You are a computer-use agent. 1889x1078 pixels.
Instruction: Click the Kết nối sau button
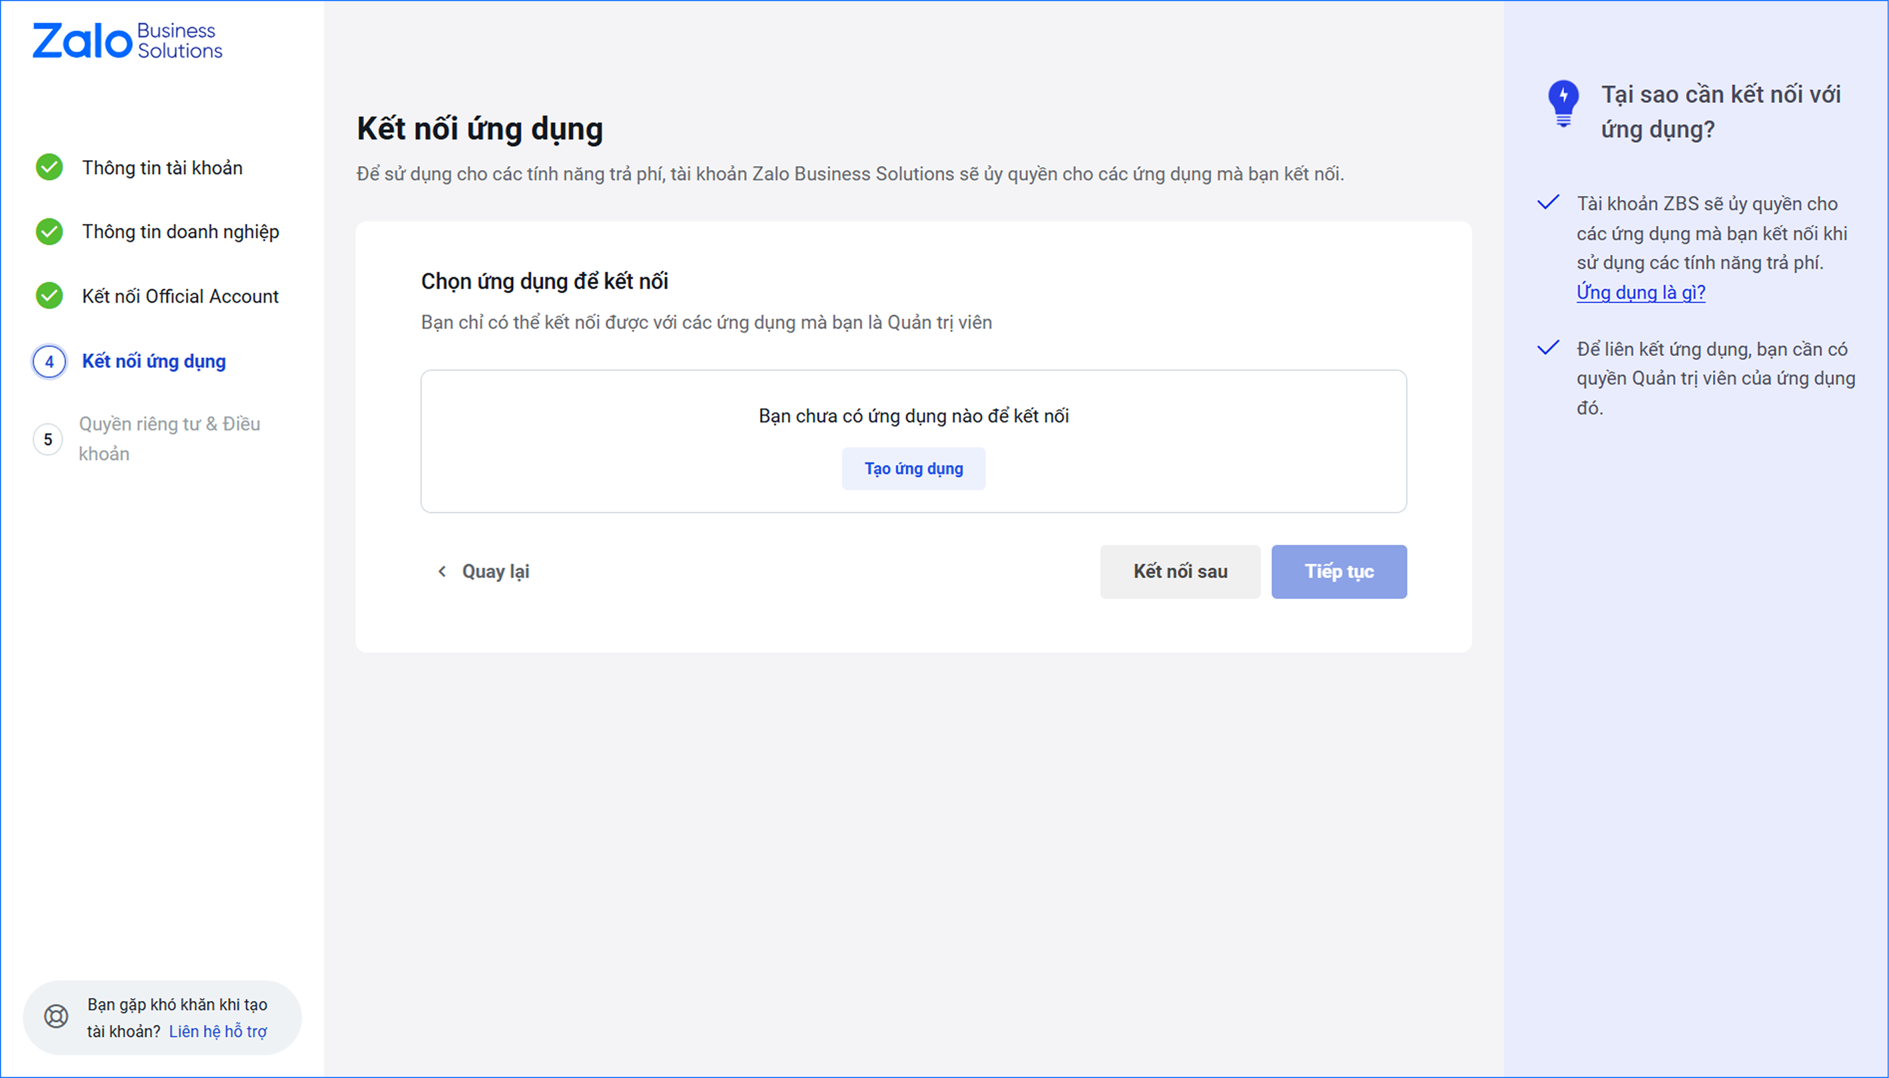(x=1179, y=572)
